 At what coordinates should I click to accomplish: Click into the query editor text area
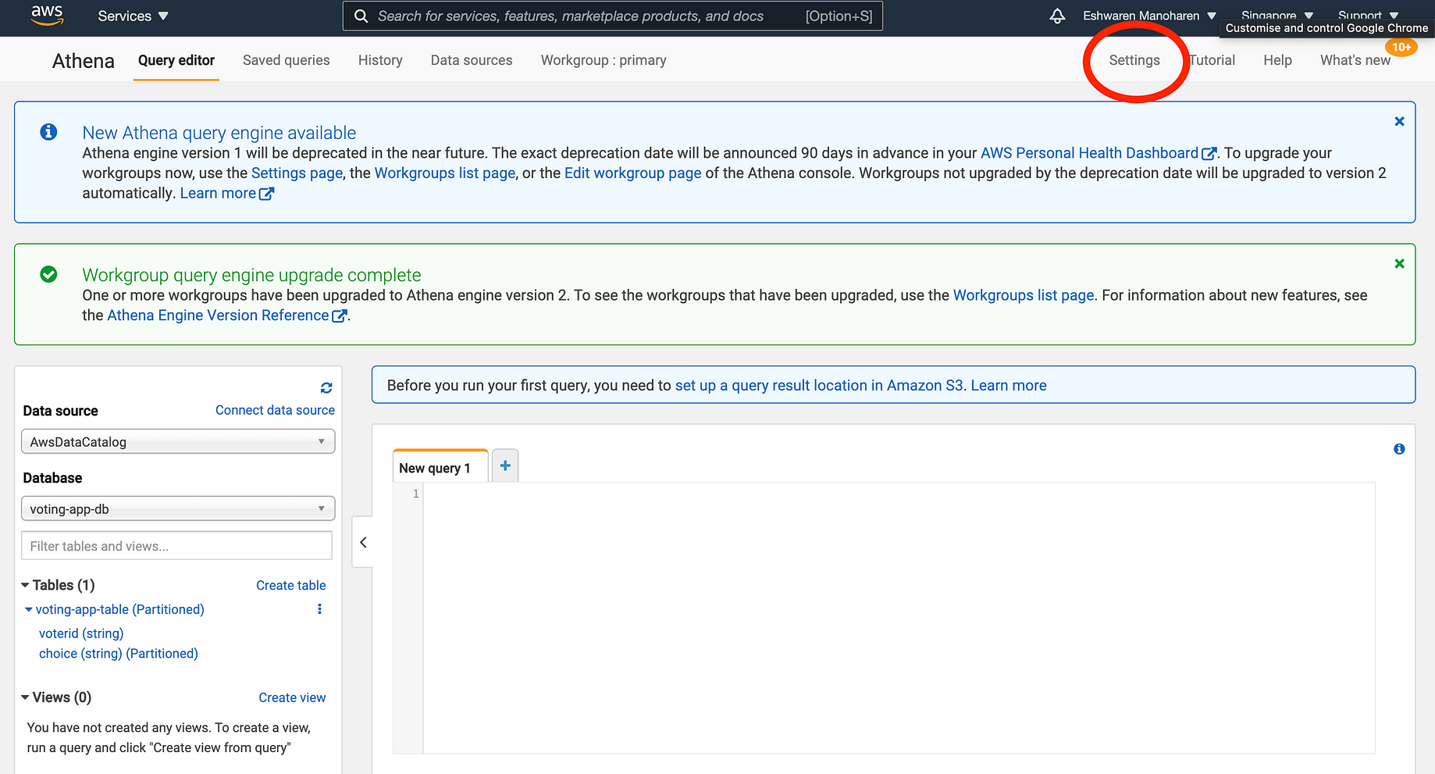point(899,617)
